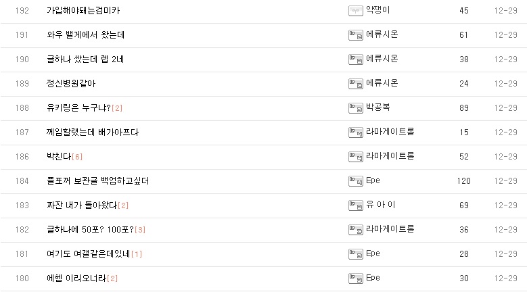Click the author icon in post 182's row
This screenshot has width=527, height=292.
pos(355,230)
